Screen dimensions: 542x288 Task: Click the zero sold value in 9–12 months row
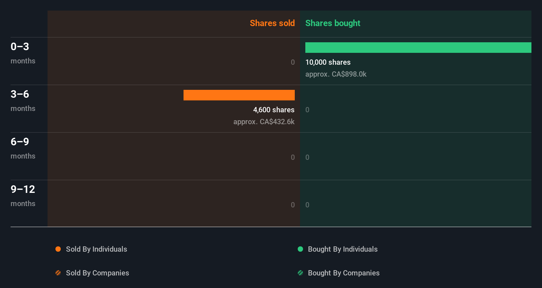293,205
